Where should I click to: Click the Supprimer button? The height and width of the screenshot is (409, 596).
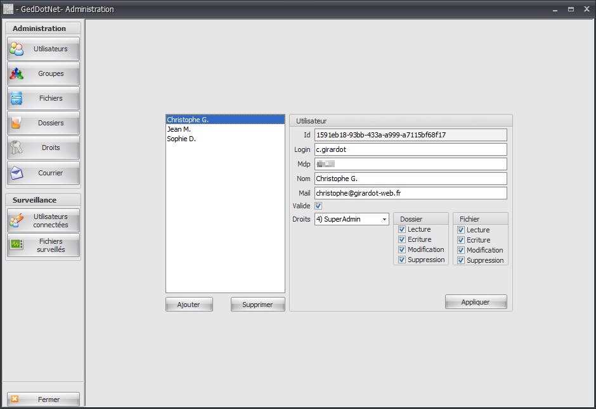(257, 305)
